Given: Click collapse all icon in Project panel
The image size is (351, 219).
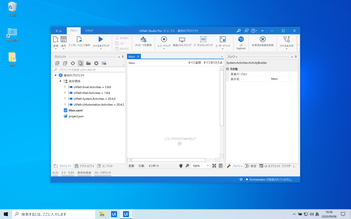Looking at the screenshot, I should pyautogui.click(x=65, y=63).
